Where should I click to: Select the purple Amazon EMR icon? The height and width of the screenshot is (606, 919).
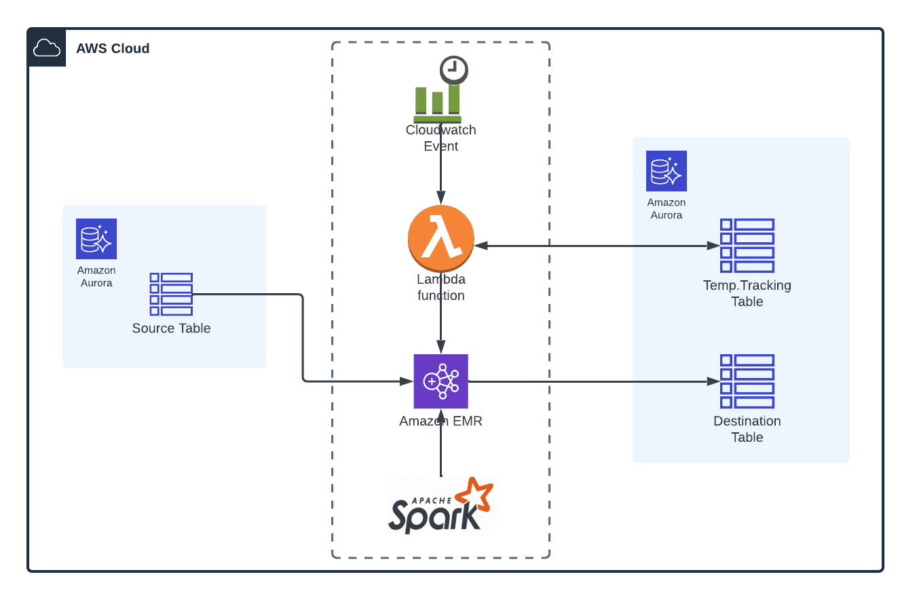tap(441, 381)
